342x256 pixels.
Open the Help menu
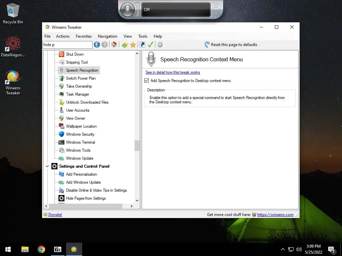click(x=158, y=36)
